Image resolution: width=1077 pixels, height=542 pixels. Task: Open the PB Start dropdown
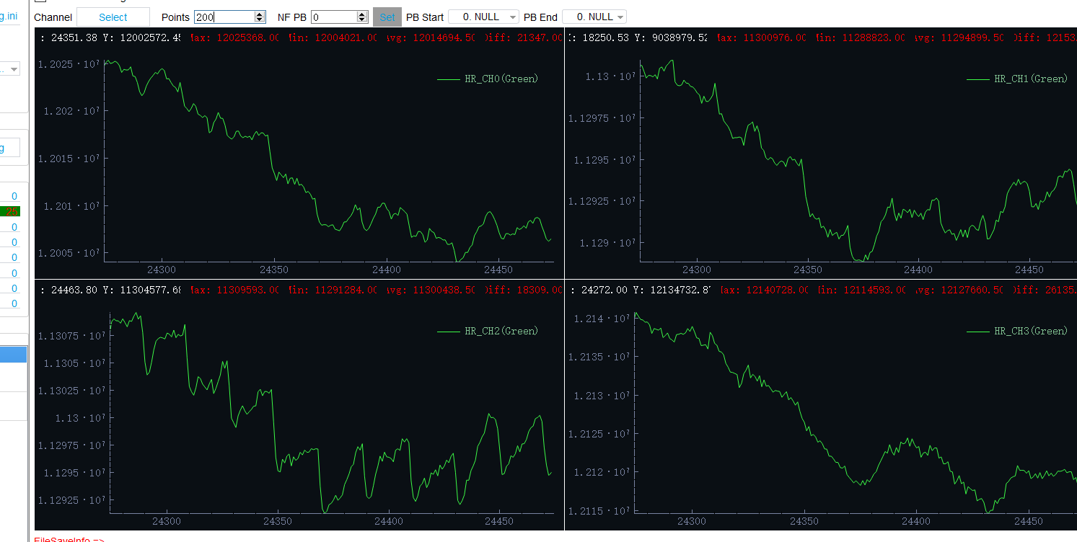tap(483, 17)
